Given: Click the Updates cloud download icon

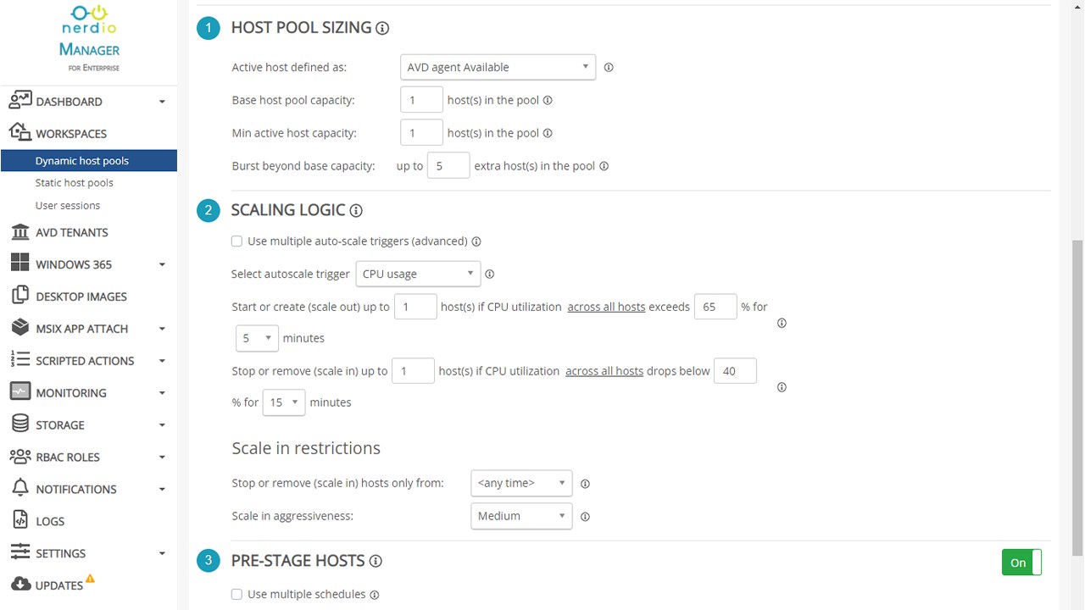Looking at the screenshot, I should pyautogui.click(x=20, y=585).
